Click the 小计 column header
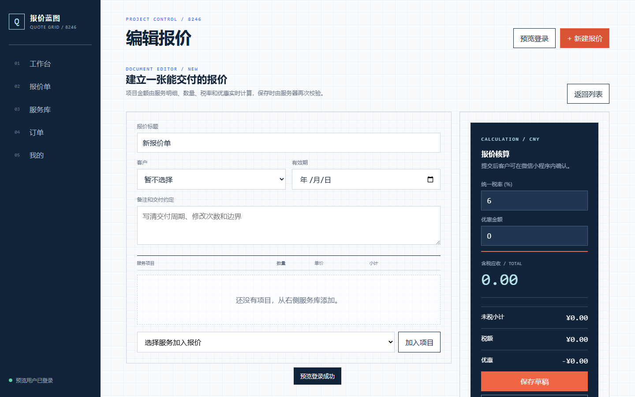This screenshot has height=397, width=635. pos(374,263)
